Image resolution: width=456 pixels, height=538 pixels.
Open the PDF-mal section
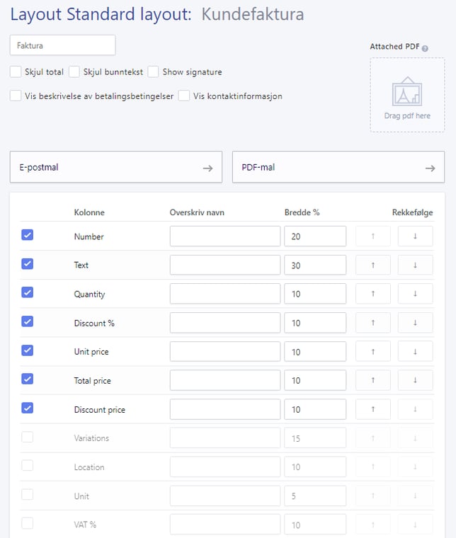pyautogui.click(x=338, y=168)
